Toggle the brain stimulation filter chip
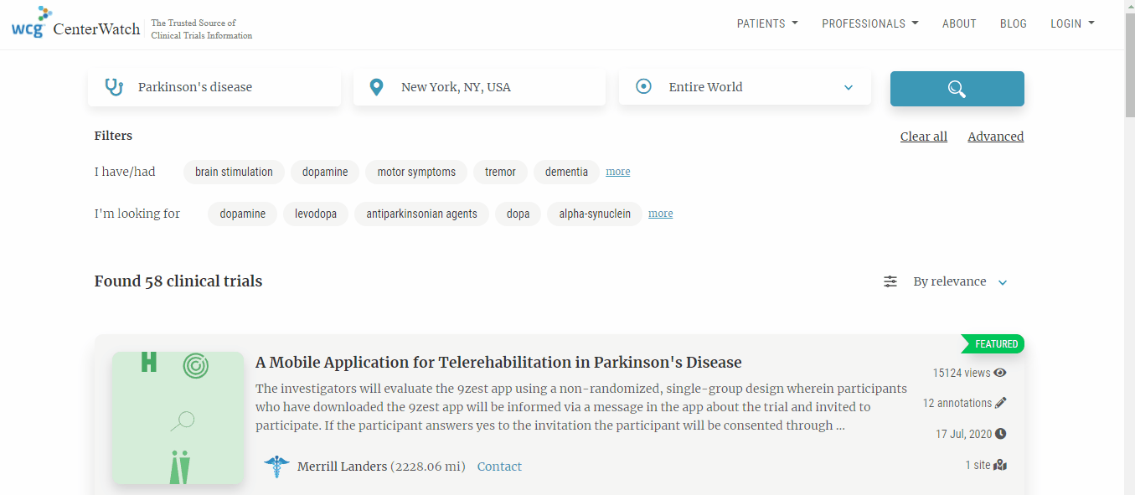This screenshot has width=1135, height=495. point(234,172)
